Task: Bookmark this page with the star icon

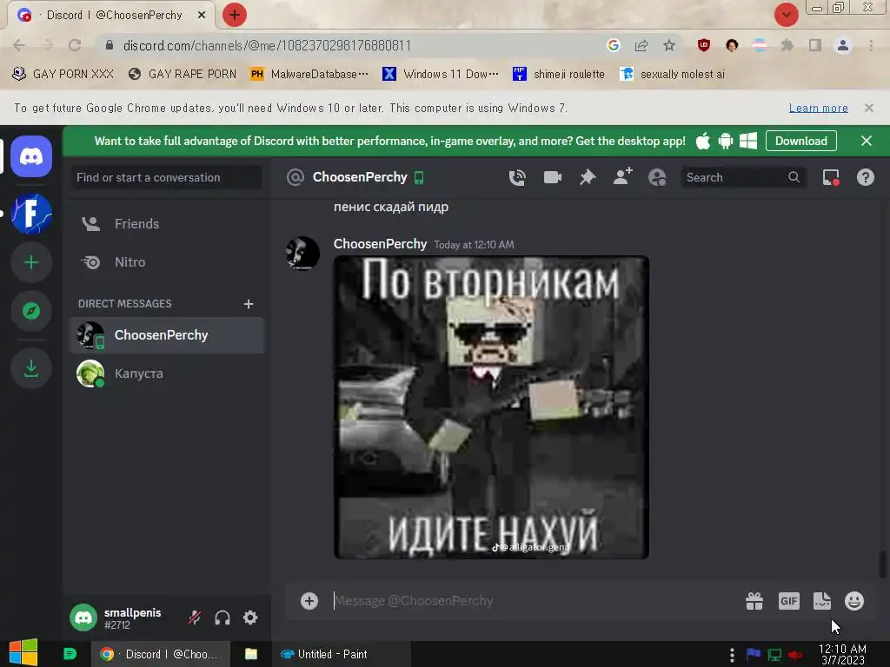Action: click(669, 45)
